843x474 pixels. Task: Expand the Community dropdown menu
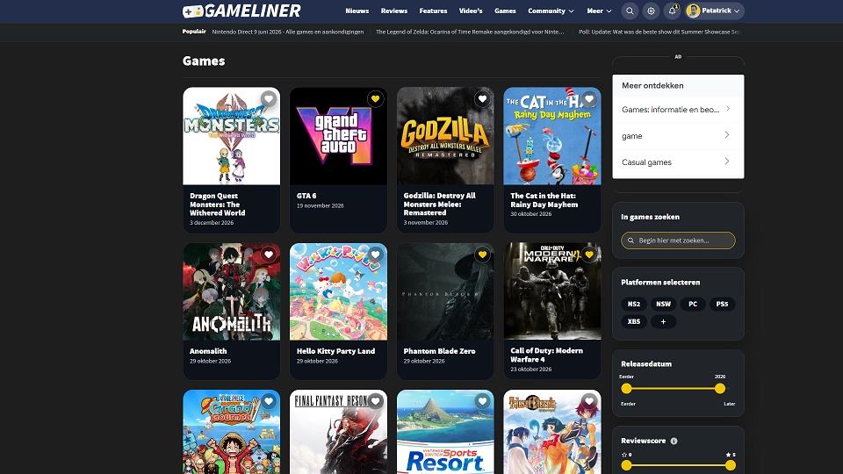click(x=551, y=11)
